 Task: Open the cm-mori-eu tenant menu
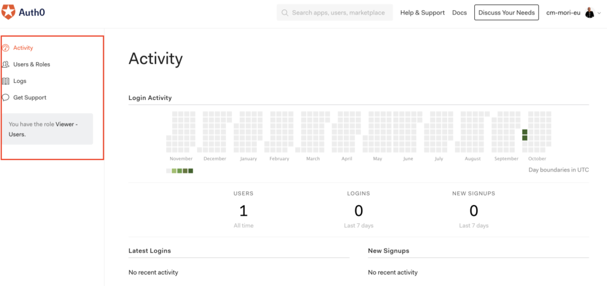click(563, 13)
